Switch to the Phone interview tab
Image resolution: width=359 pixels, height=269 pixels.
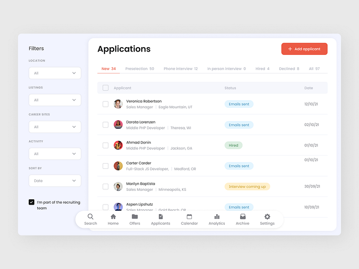click(x=180, y=69)
